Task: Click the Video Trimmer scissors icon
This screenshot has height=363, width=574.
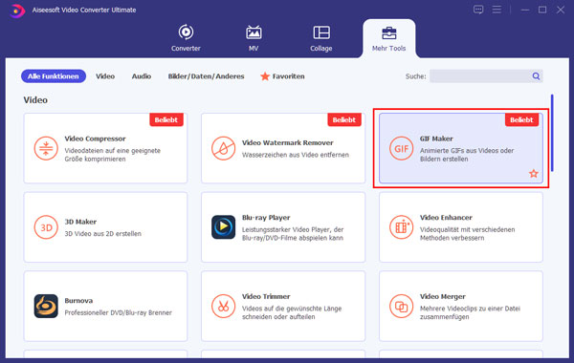Action: [x=223, y=306]
